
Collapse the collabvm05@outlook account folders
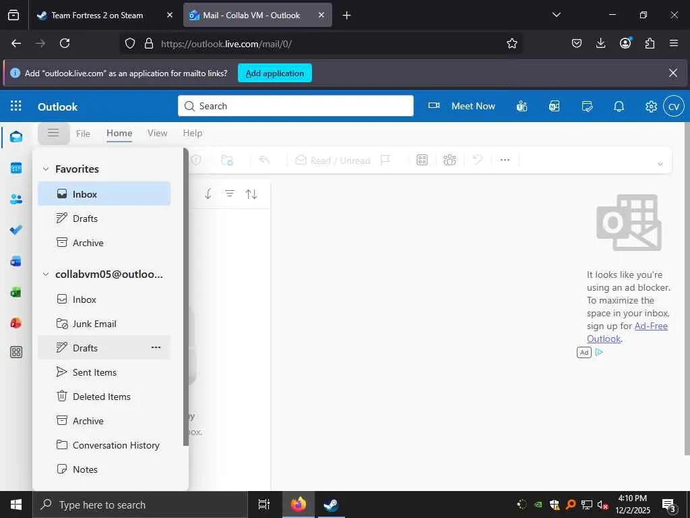[46, 275]
